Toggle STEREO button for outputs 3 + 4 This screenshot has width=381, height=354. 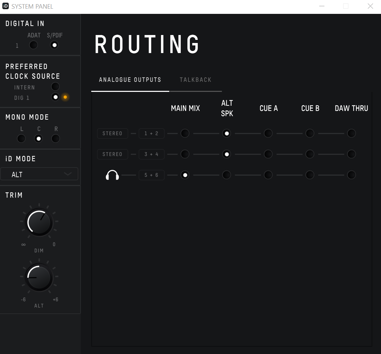click(x=112, y=154)
